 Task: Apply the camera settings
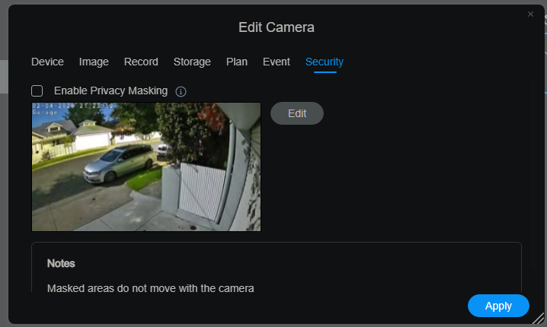click(498, 306)
